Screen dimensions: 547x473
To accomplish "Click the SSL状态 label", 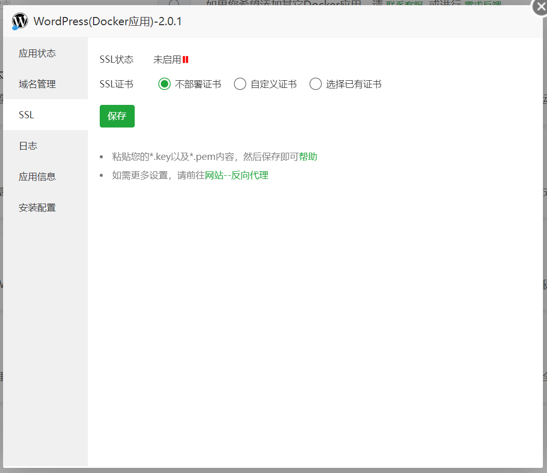I will pyautogui.click(x=117, y=60).
